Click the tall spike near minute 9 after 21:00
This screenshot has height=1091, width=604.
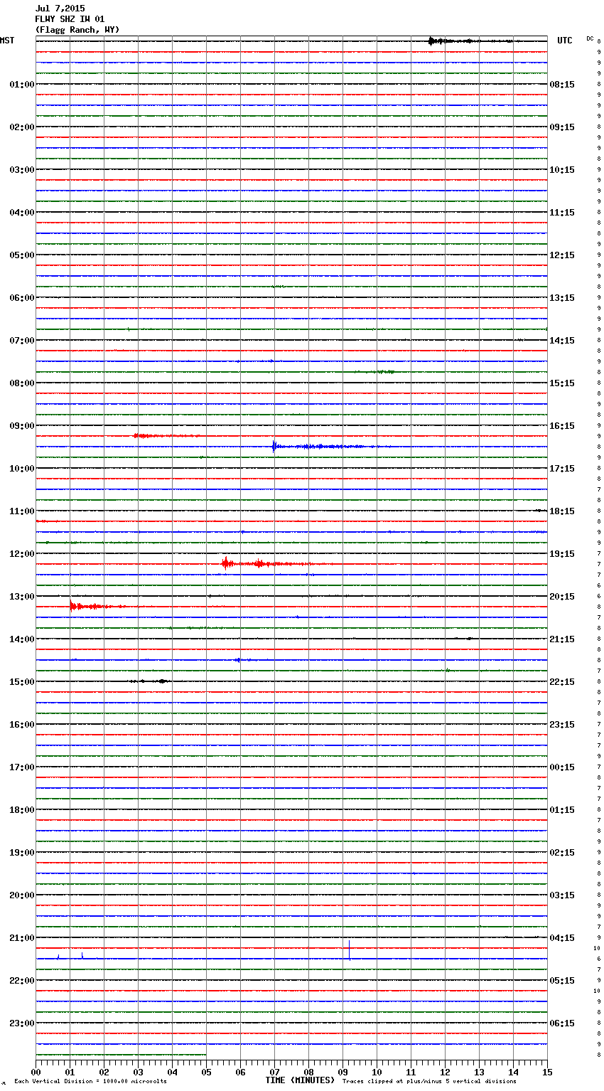(350, 950)
